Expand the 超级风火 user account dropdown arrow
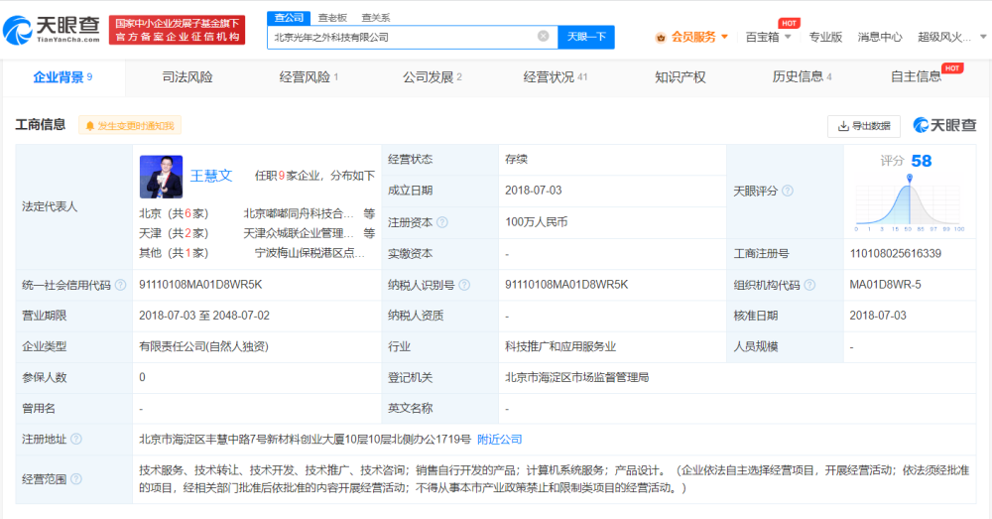This screenshot has width=992, height=519. (982, 37)
